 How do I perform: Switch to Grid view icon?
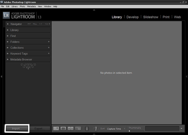[56, 129]
